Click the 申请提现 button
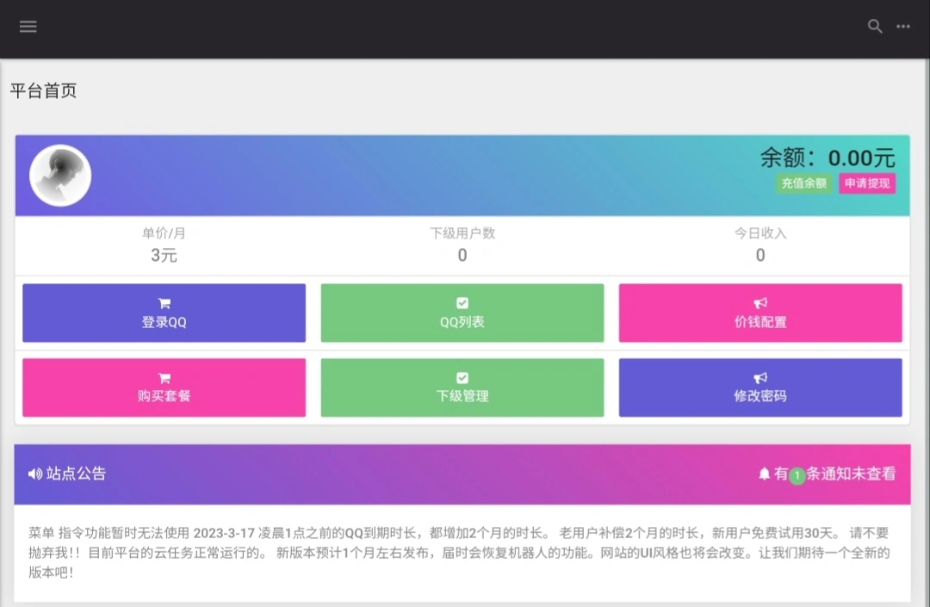930x607 pixels. click(866, 183)
